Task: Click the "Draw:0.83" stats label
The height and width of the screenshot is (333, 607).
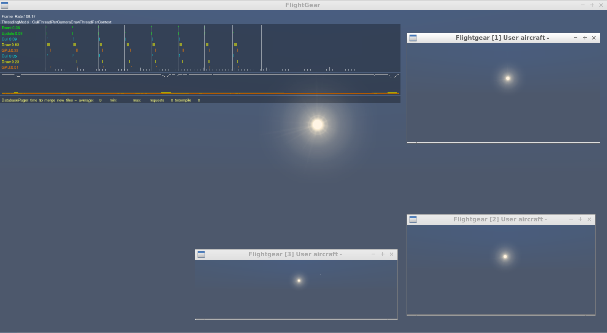Action: [x=10, y=45]
